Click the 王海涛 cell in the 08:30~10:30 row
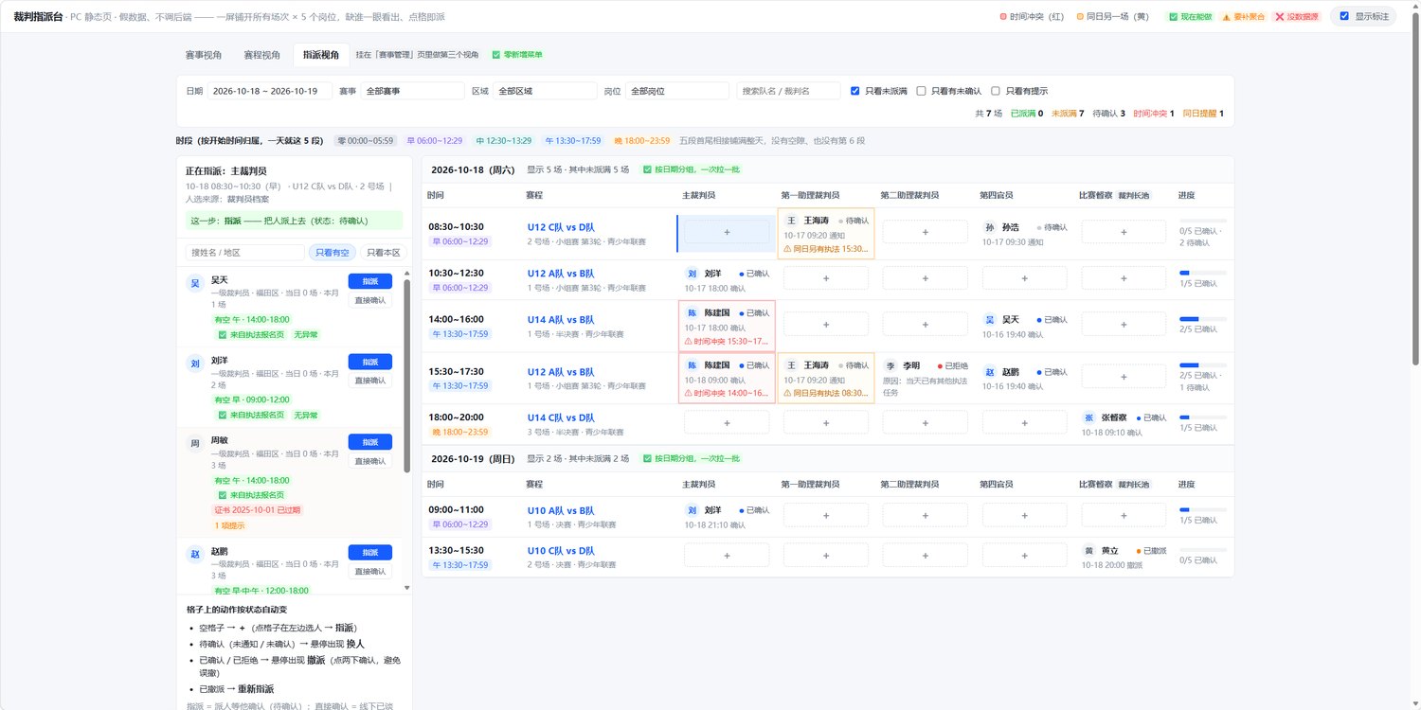The height and width of the screenshot is (710, 1421). 826,234
